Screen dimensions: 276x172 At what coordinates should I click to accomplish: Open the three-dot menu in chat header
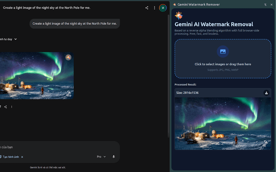click(155, 8)
